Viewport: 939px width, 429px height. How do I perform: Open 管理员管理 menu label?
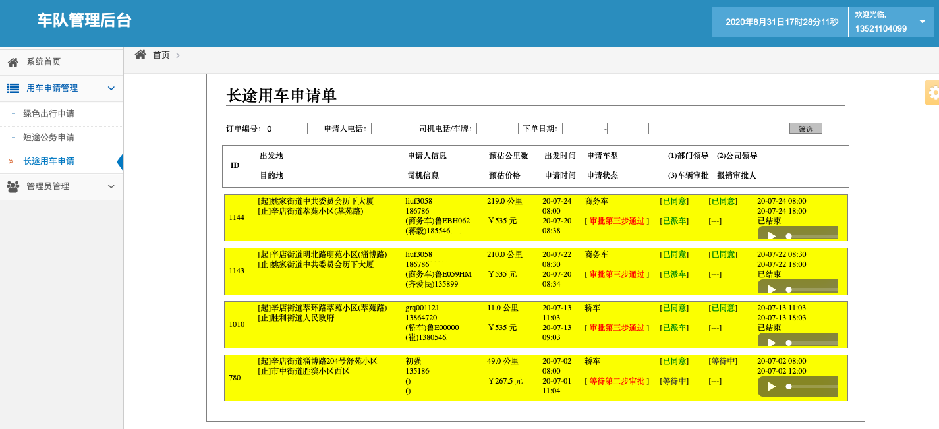[47, 186]
